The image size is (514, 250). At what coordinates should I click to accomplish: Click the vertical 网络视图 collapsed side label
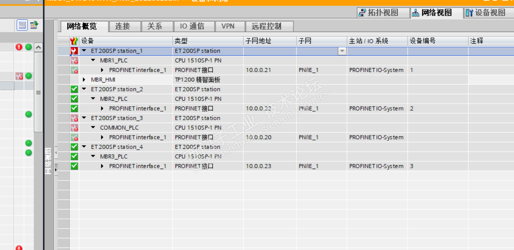[x=48, y=161]
